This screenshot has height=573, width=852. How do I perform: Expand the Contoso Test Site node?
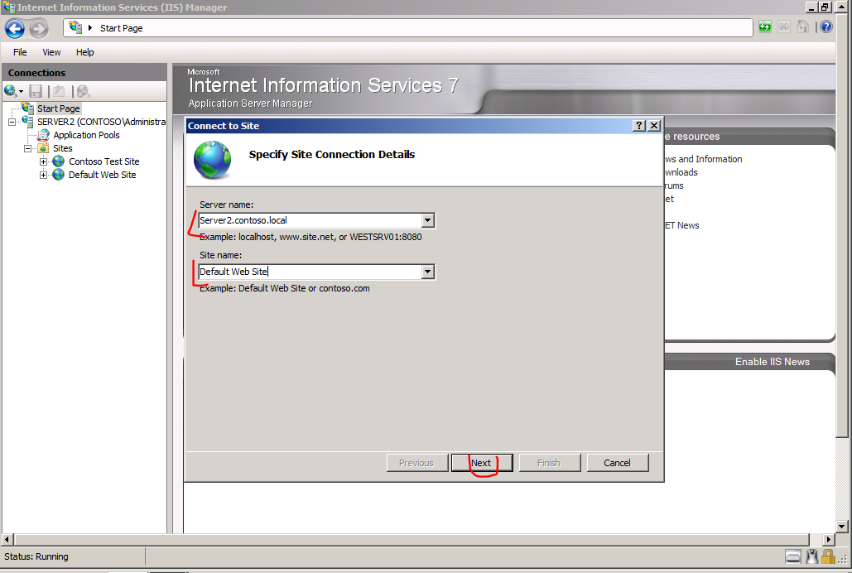43,161
